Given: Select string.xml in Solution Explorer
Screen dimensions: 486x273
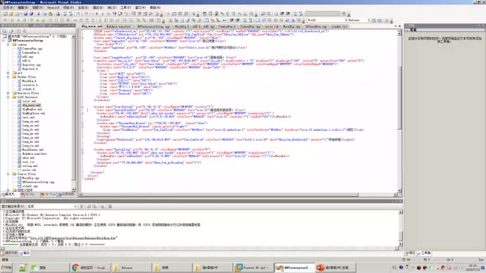Looking at the screenshot, I should [x=30, y=166].
